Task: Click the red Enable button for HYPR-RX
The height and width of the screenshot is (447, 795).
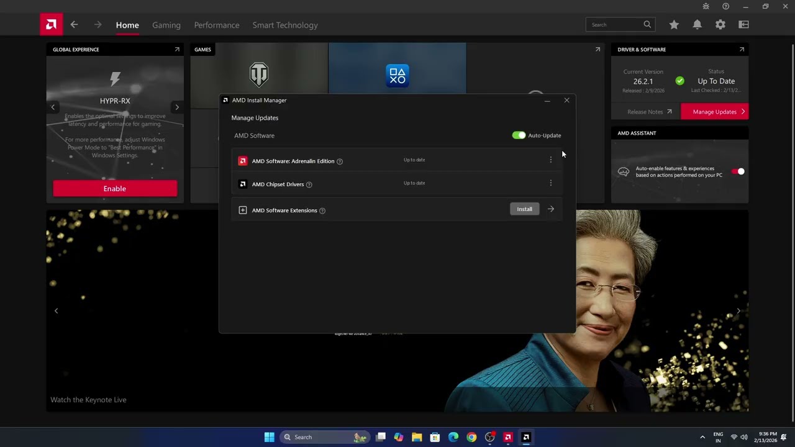Action: pyautogui.click(x=115, y=189)
